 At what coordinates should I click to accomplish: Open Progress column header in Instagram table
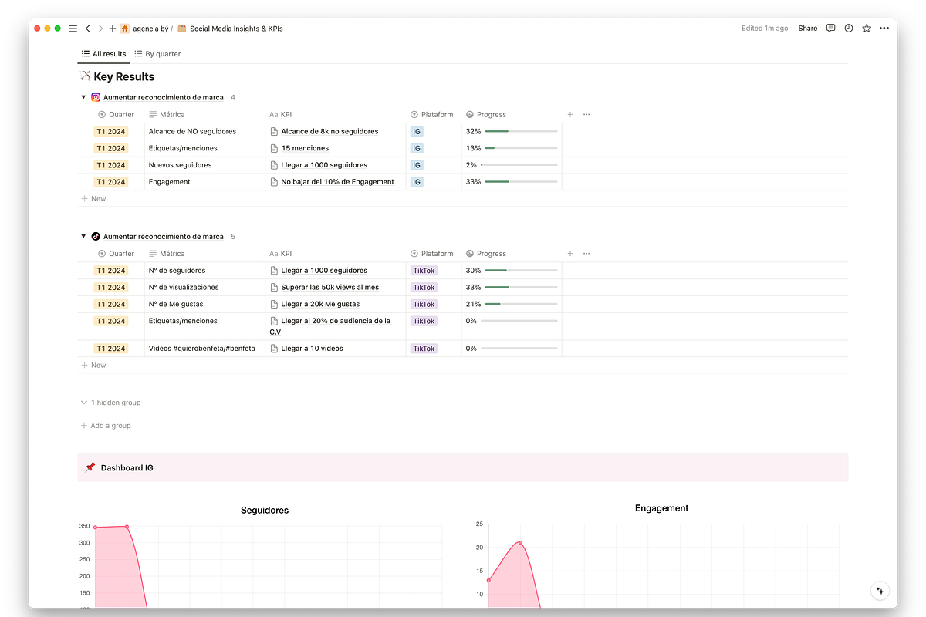486,114
